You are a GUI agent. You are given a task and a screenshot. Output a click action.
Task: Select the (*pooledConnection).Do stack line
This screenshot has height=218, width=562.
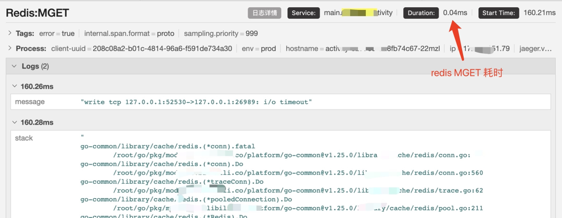186,199
